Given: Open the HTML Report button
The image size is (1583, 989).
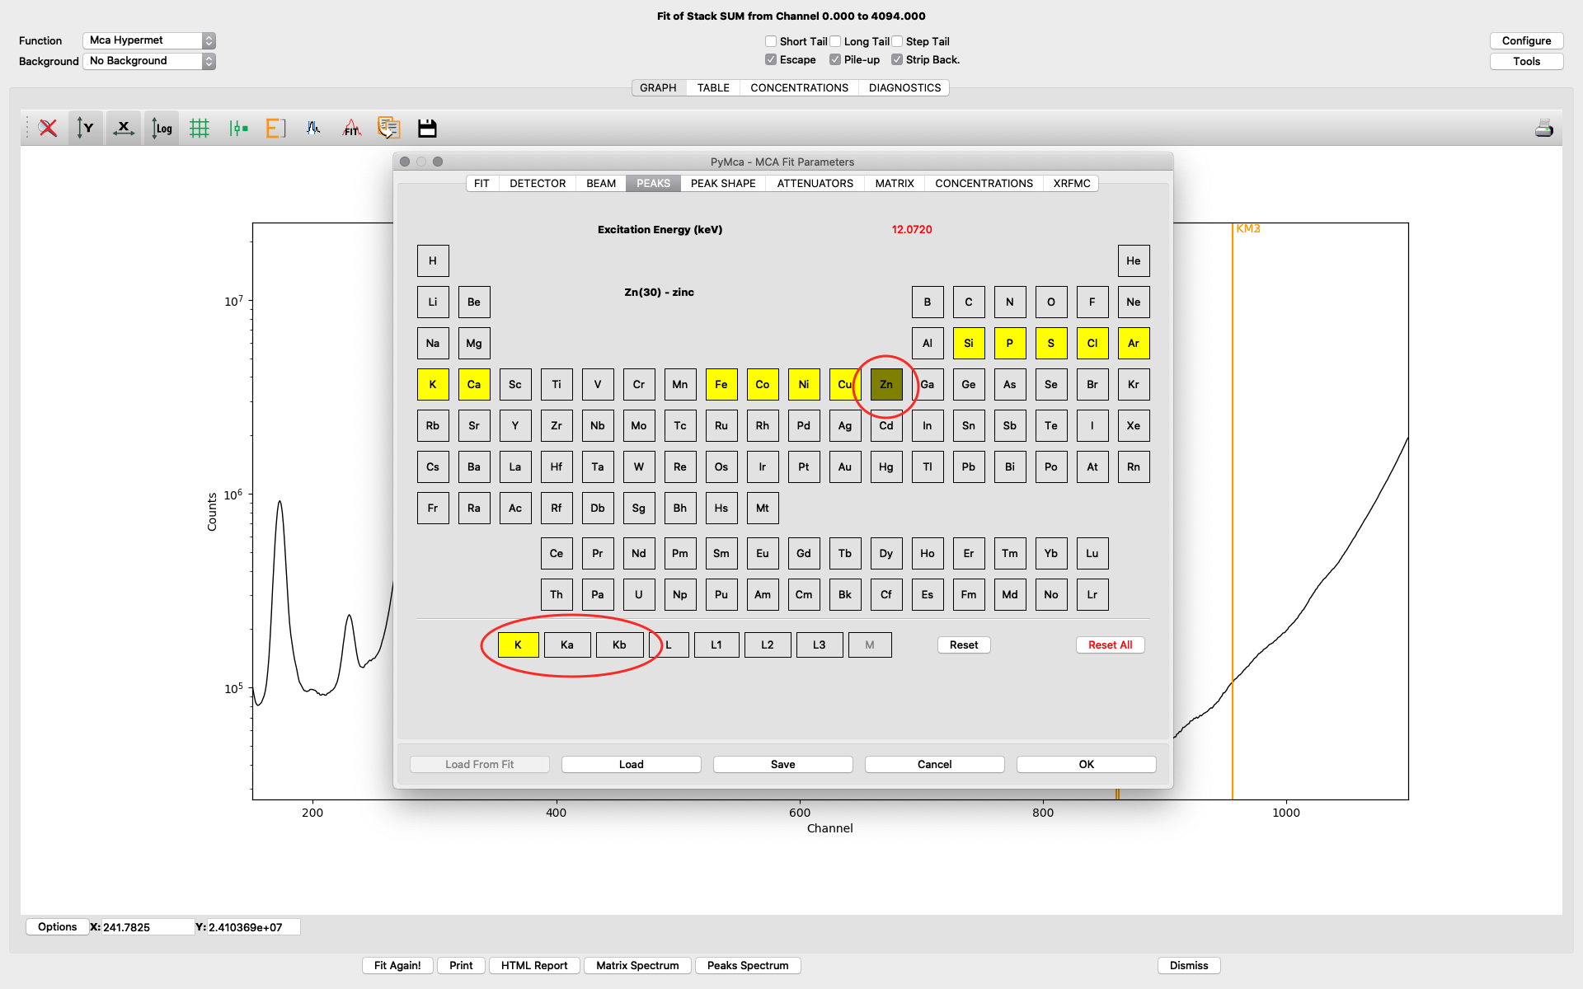Looking at the screenshot, I should point(534,965).
